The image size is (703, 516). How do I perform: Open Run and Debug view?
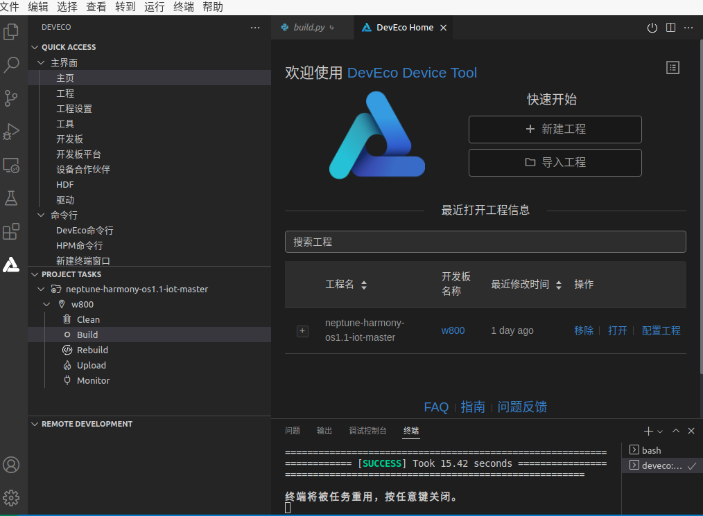11,132
